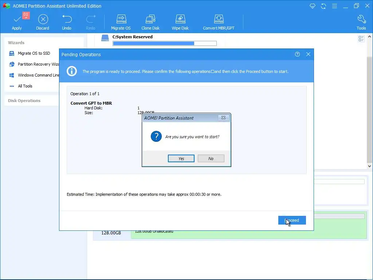This screenshot has height=280, width=373.
Task: Click the Hard Disk: field label
Action: point(94,108)
